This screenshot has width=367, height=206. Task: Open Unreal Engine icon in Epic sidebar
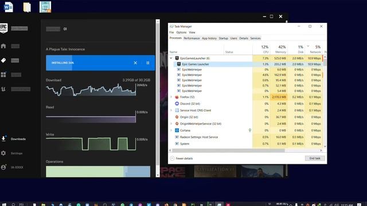(3, 89)
